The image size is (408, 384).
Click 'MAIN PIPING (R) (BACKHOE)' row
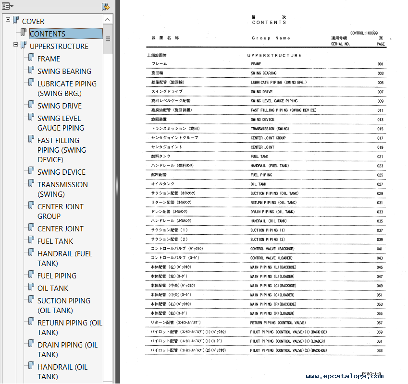coord(273,304)
